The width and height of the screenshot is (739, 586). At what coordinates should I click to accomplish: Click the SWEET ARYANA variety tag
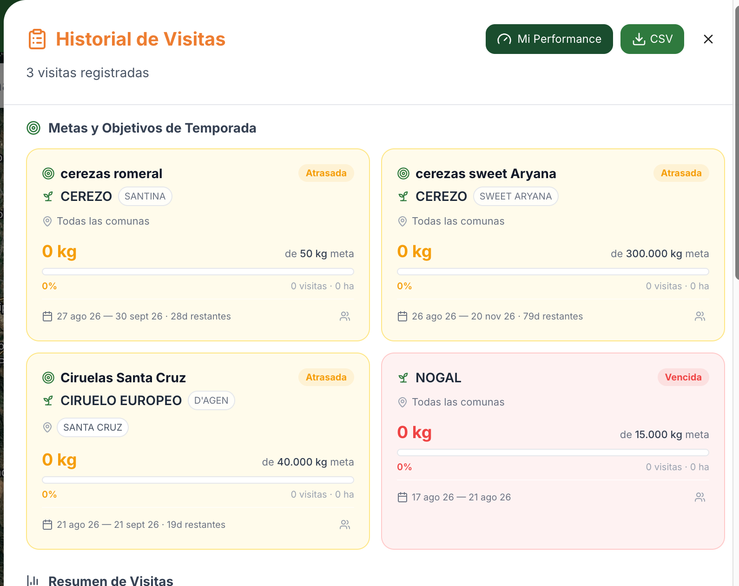tap(515, 196)
